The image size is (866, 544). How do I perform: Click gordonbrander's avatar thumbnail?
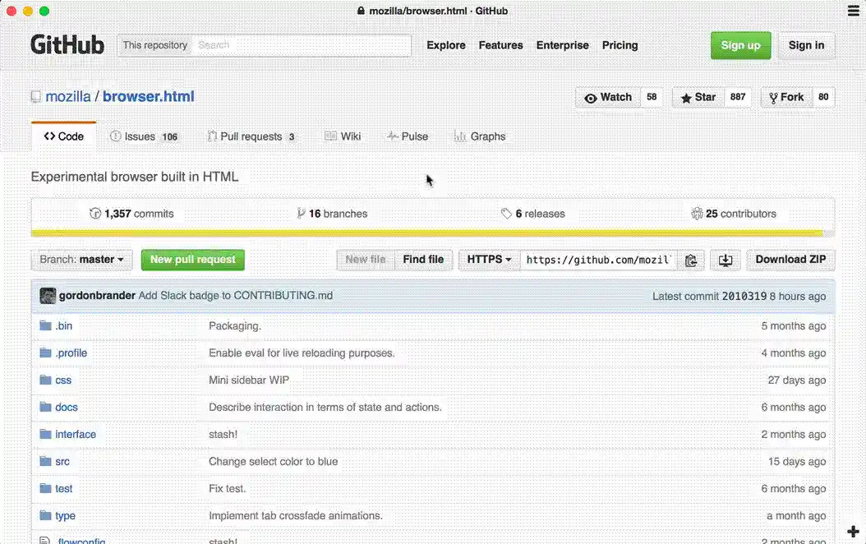point(48,296)
